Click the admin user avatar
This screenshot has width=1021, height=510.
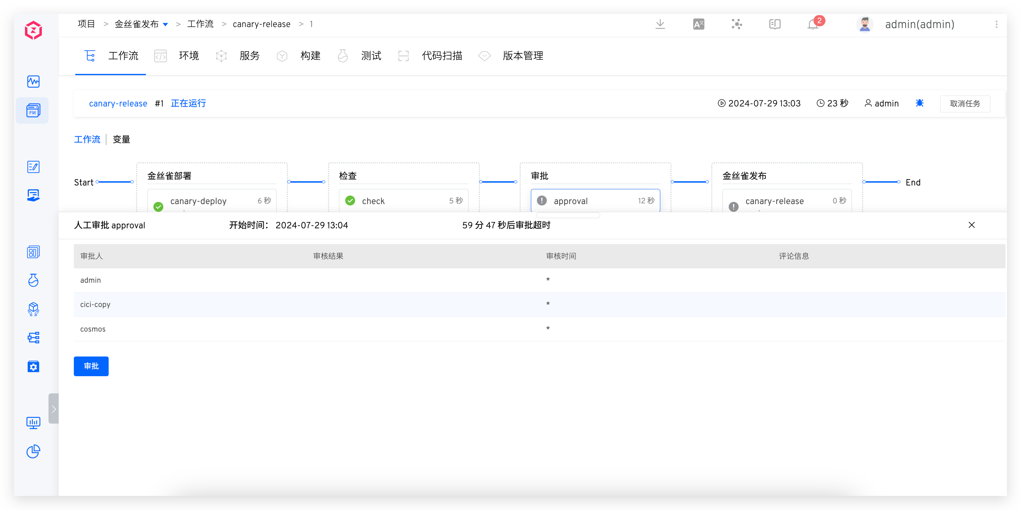[865, 24]
